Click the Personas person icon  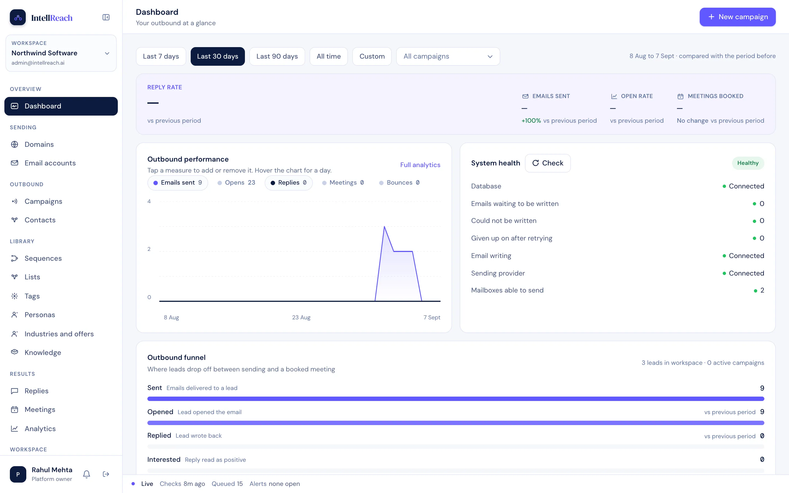[x=15, y=315]
